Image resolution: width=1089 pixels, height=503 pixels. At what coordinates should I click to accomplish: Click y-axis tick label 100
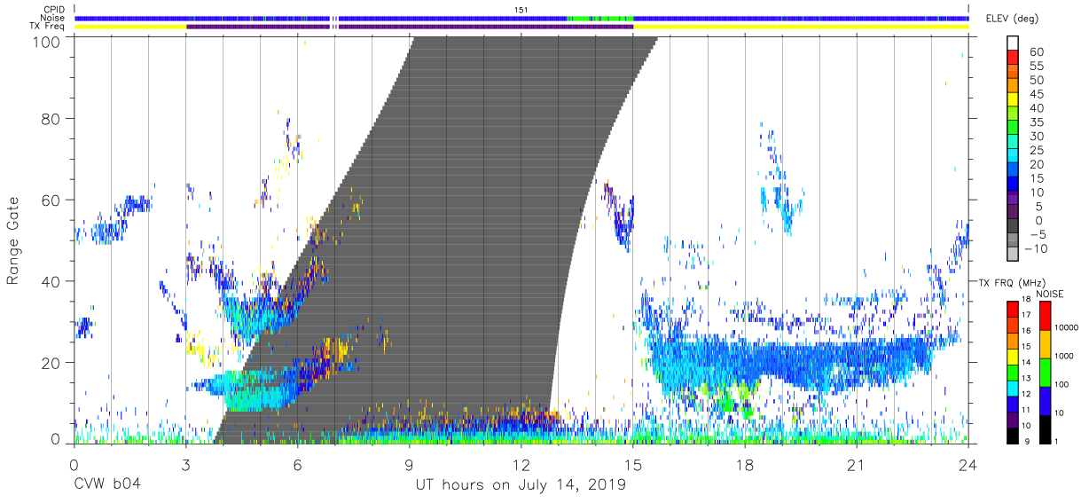47,42
